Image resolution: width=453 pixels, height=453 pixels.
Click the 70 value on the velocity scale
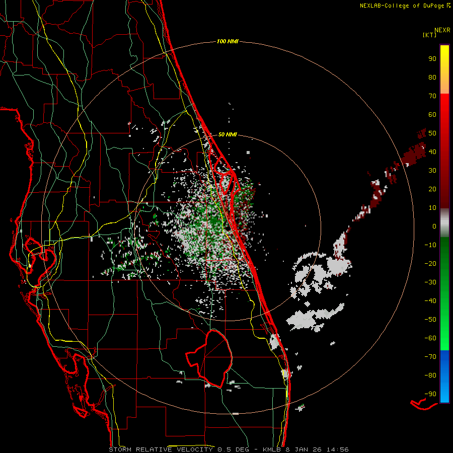pos(432,96)
